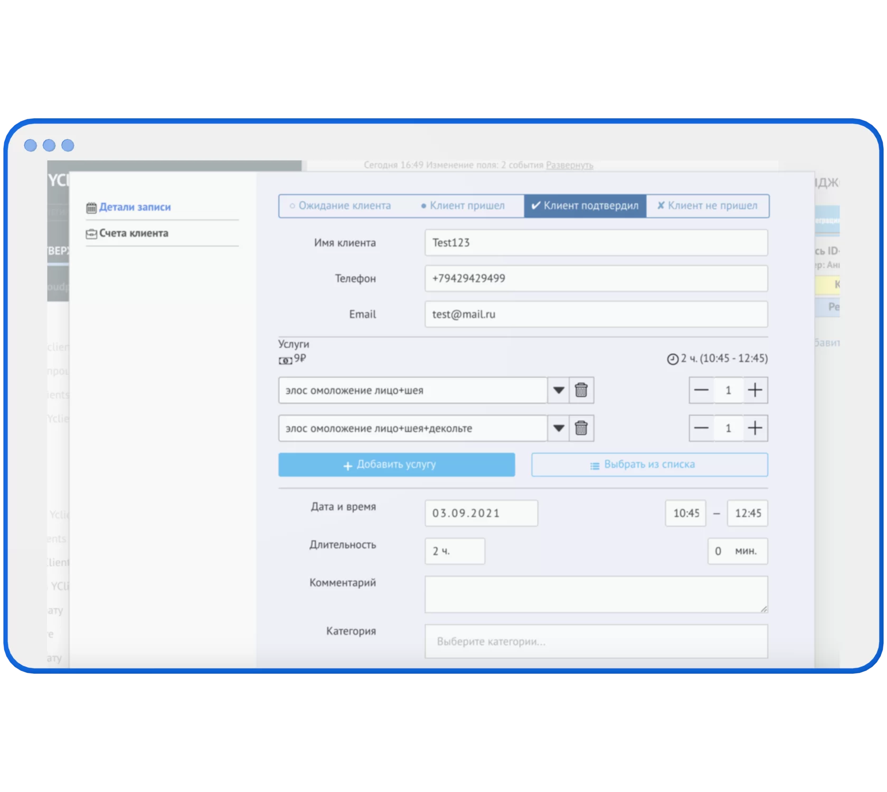The image size is (887, 792).
Task: Delete service элос омоложение лицо+шея
Action: 581,390
